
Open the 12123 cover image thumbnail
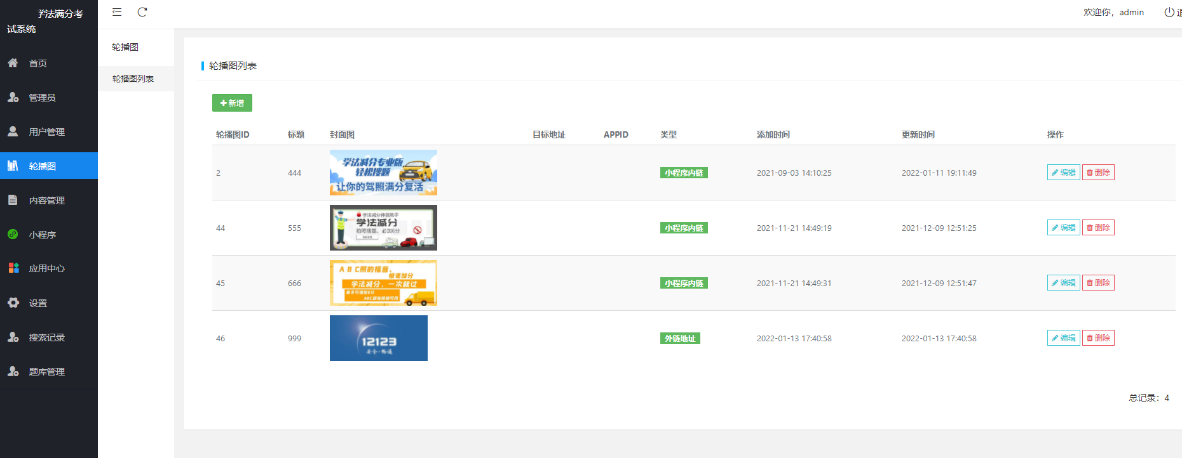(379, 338)
